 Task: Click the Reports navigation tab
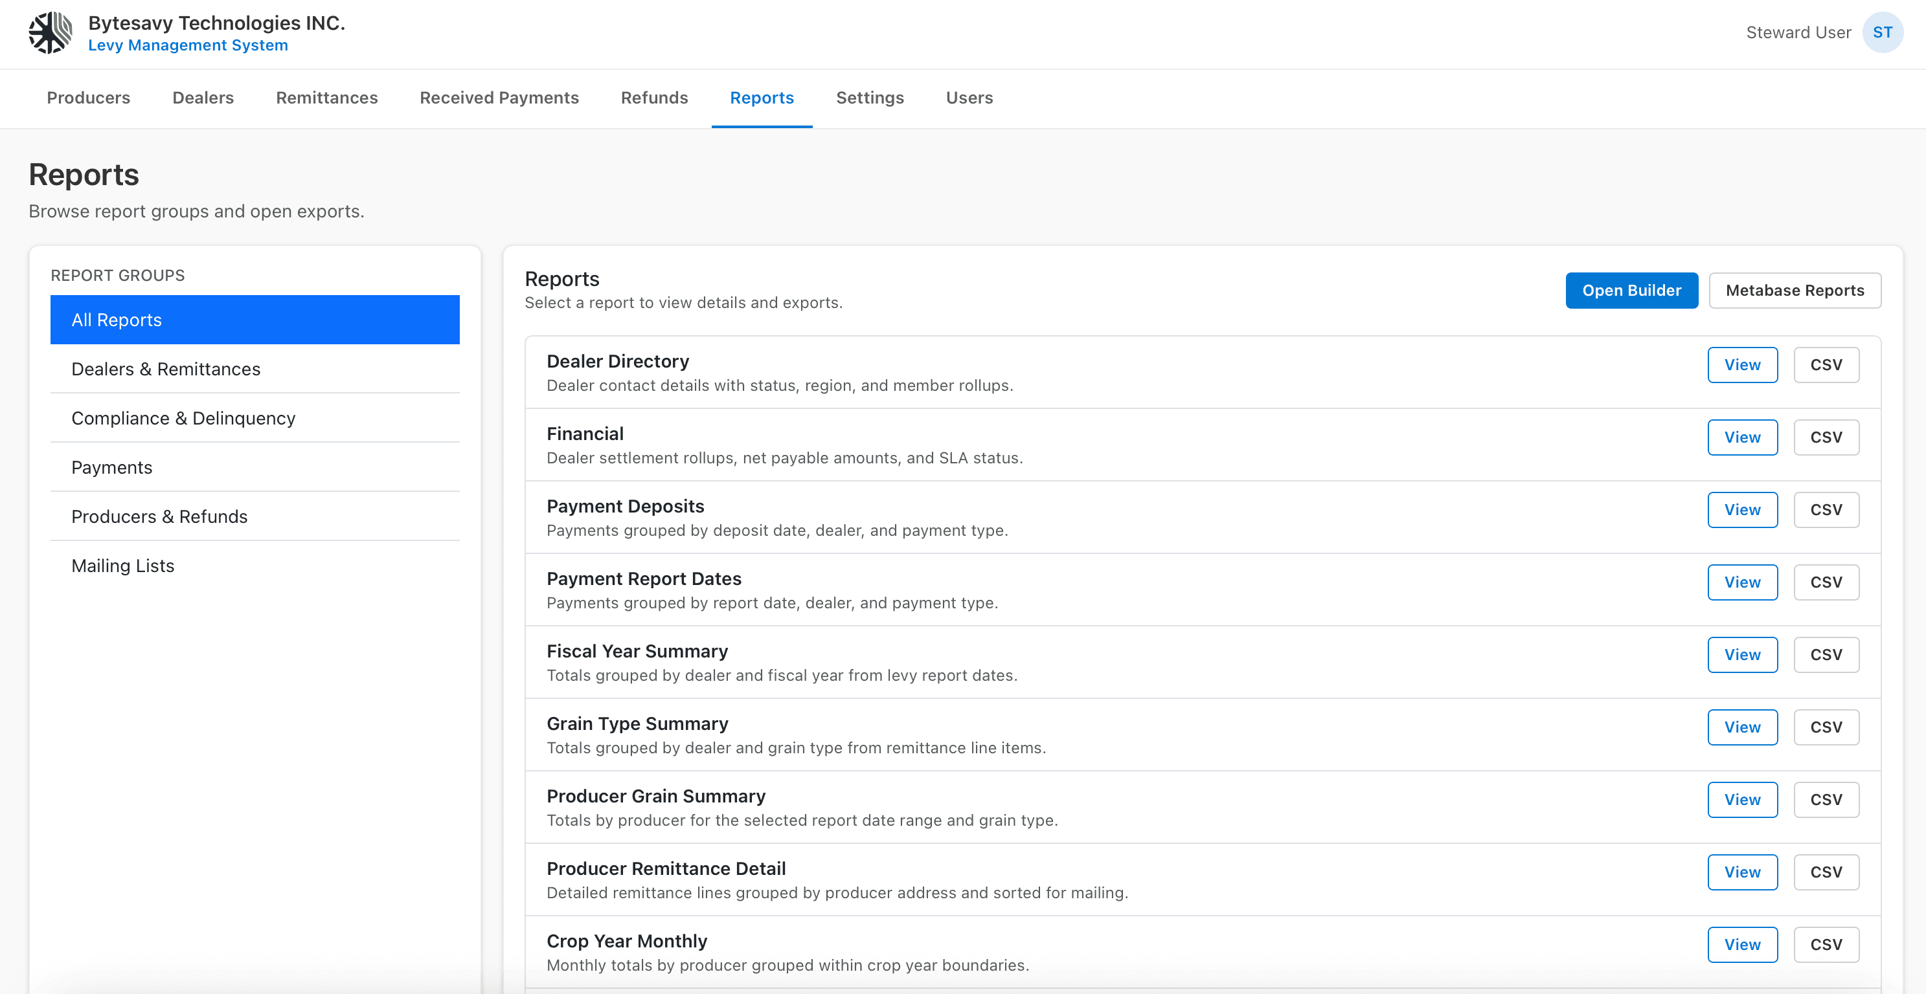[x=762, y=98]
